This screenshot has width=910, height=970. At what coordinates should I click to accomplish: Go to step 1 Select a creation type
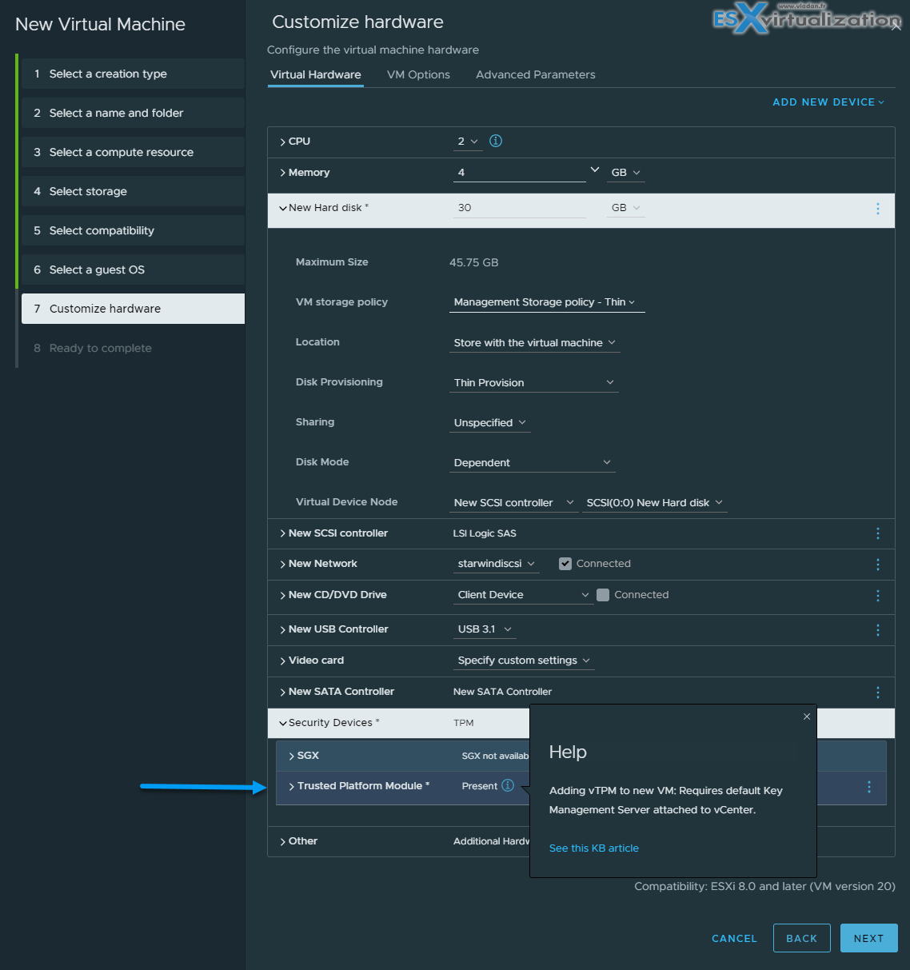pos(133,74)
